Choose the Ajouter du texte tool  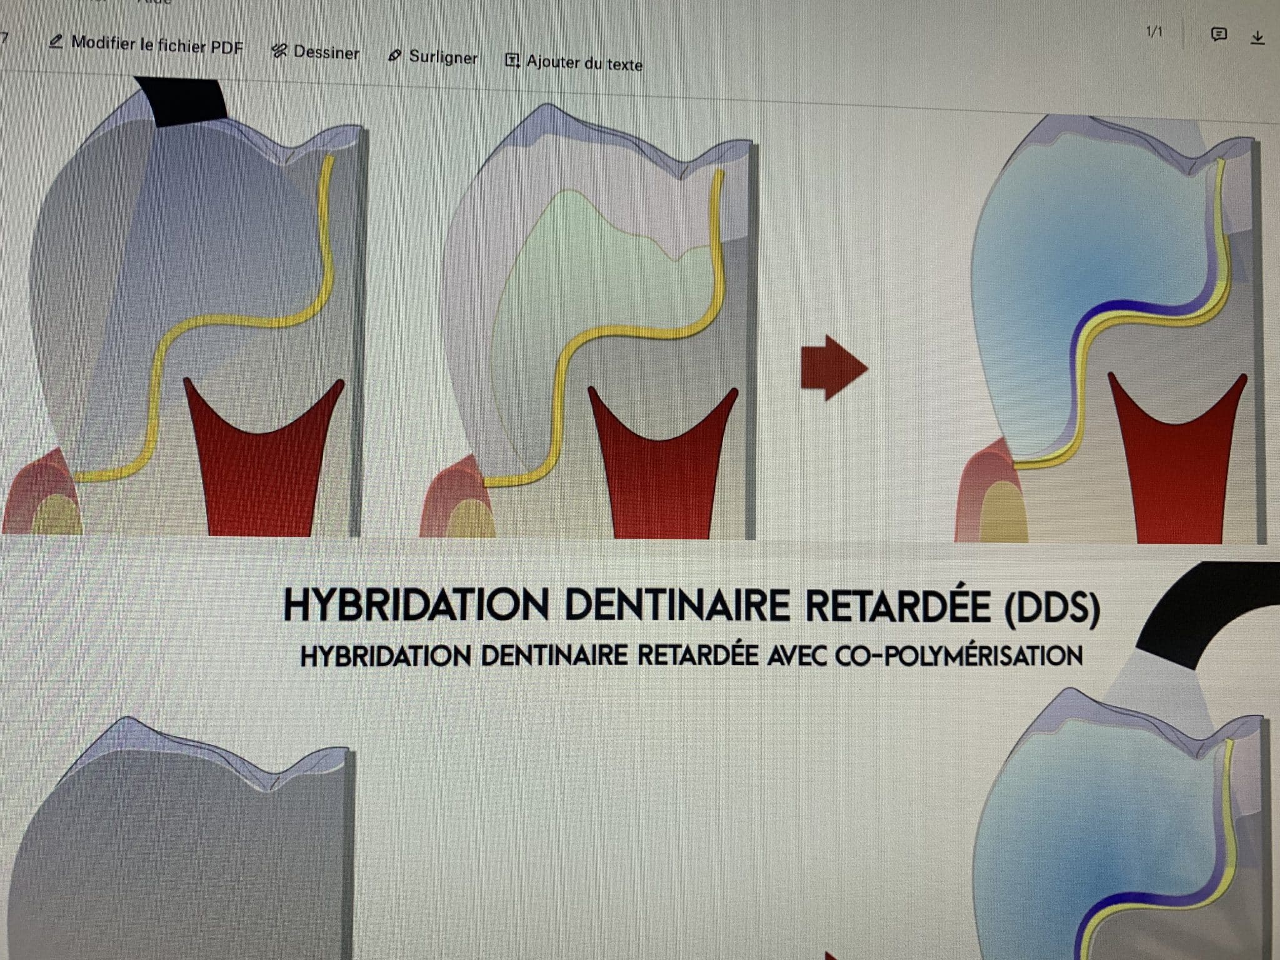[574, 62]
